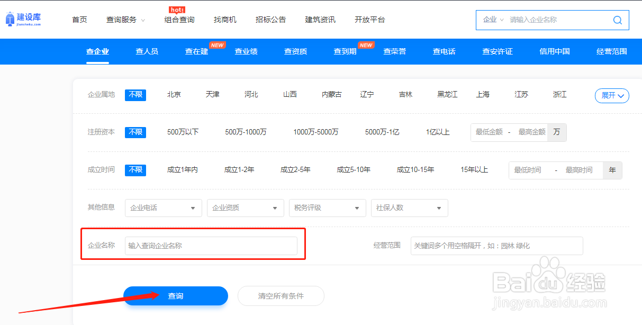Open the 企业 search type selector

493,20
